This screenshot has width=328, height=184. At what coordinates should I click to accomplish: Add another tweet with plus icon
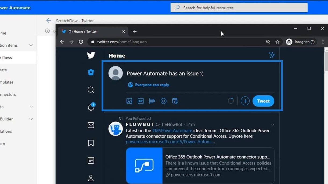pyautogui.click(x=245, y=101)
